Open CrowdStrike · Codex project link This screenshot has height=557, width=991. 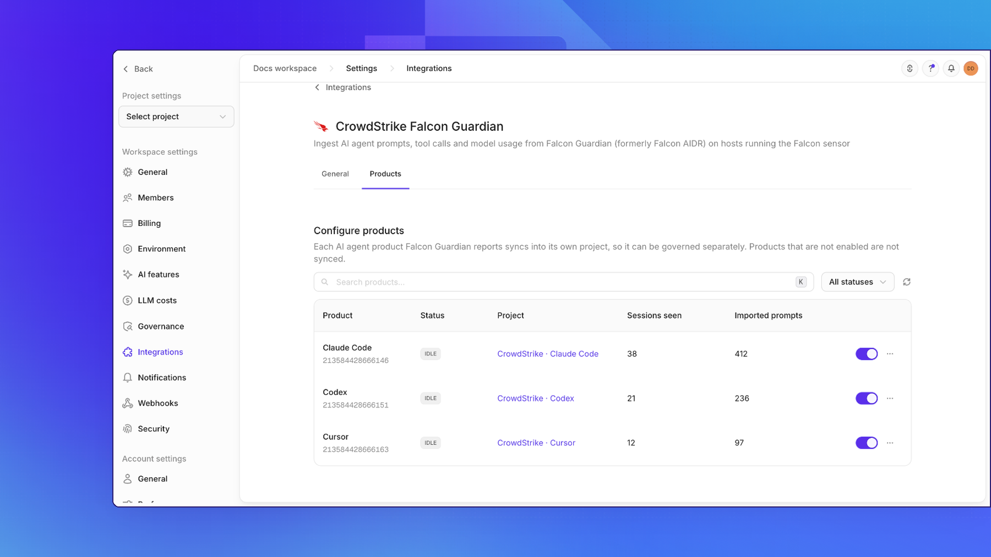(x=536, y=398)
